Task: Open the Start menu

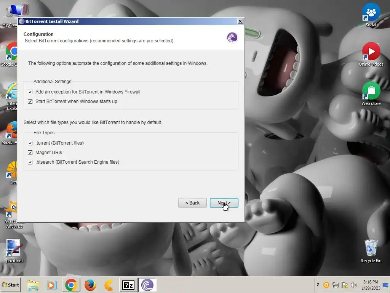Action: tap(10, 285)
